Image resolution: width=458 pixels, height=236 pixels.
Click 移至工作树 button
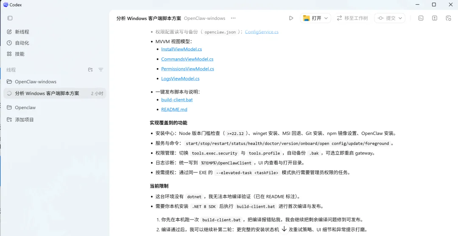[352, 18]
